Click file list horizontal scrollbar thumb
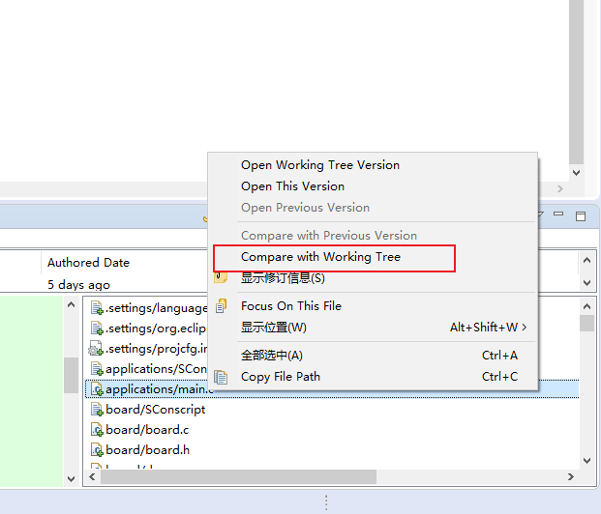Image resolution: width=601 pixels, height=514 pixels. point(238,477)
